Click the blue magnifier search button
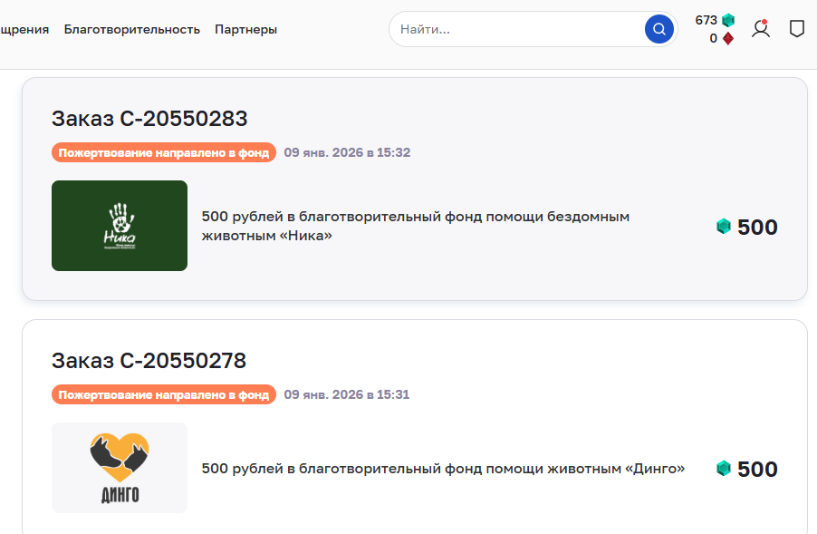This screenshot has width=817, height=534. point(659,29)
